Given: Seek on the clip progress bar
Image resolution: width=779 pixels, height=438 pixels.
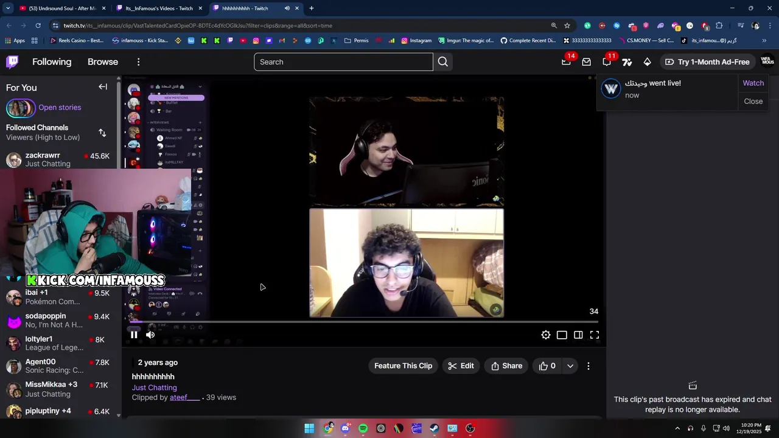Looking at the screenshot, I should click(363, 322).
